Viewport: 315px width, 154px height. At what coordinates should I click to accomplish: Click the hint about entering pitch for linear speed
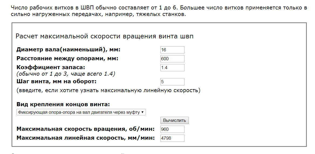click(108, 90)
